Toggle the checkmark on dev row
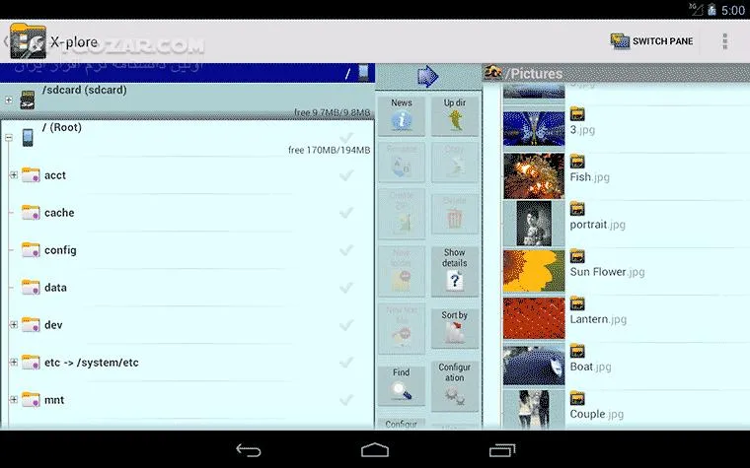The width and height of the screenshot is (750, 468). 346,325
